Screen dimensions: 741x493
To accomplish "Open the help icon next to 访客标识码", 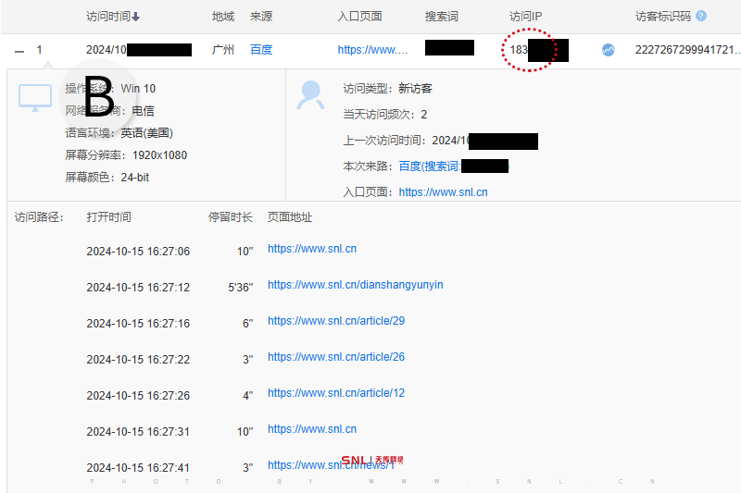I will click(700, 17).
